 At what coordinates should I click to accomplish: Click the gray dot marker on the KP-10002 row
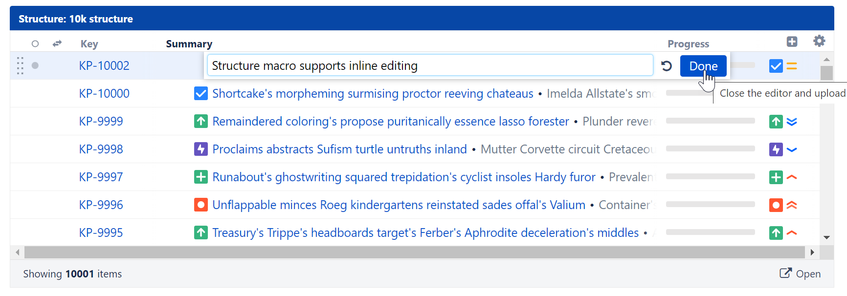pyautogui.click(x=35, y=64)
